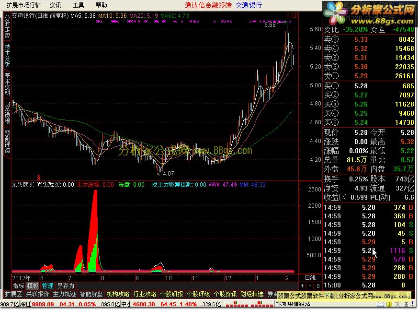Click the 卖⑤ row price 5.33
419x310 pixels.
tap(361, 39)
